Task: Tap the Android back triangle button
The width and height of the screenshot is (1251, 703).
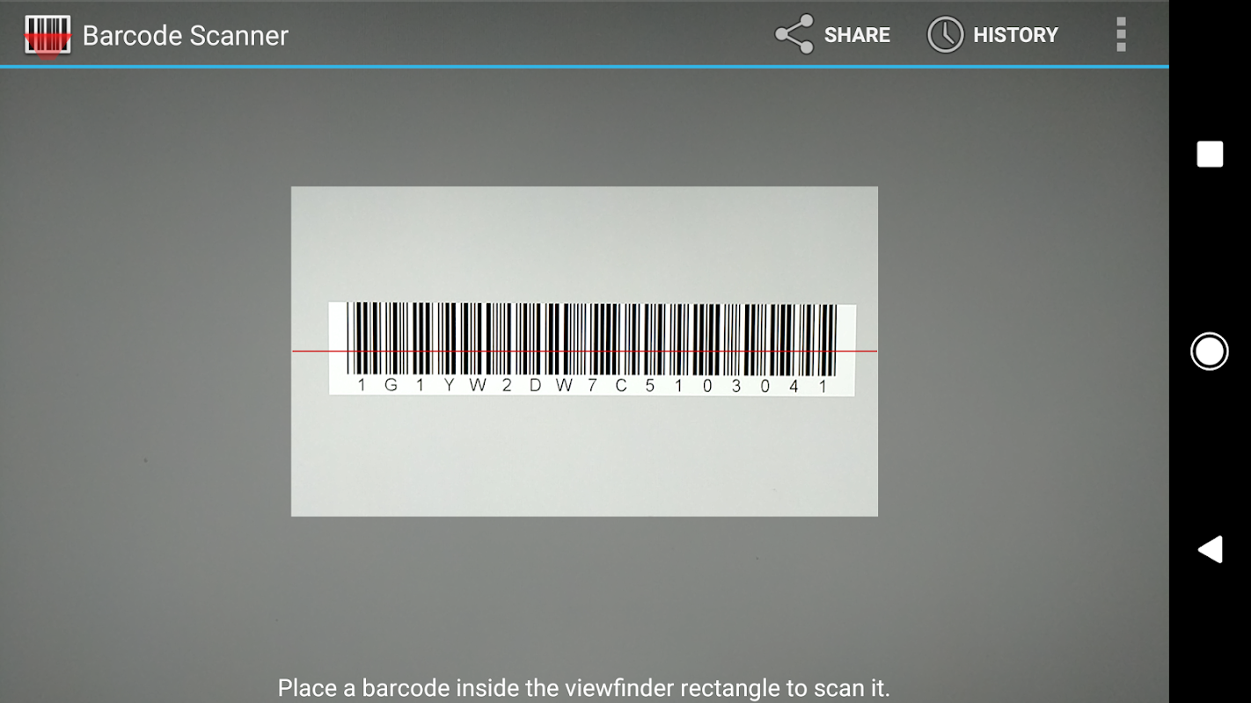Action: (1210, 549)
